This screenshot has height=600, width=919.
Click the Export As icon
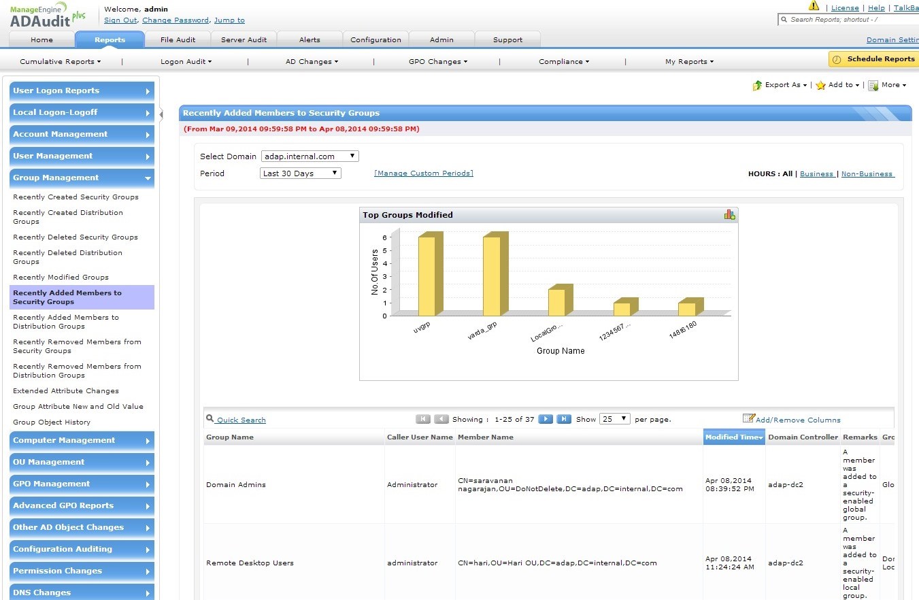pyautogui.click(x=757, y=86)
